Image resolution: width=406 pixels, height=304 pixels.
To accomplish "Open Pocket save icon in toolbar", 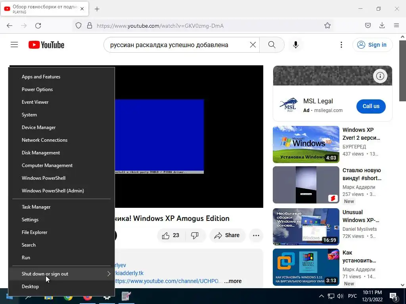I will coord(368,26).
